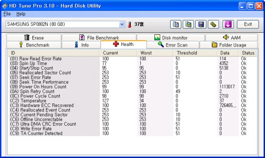Click the Spin Retry Count threshold 49

[x=178, y=92]
